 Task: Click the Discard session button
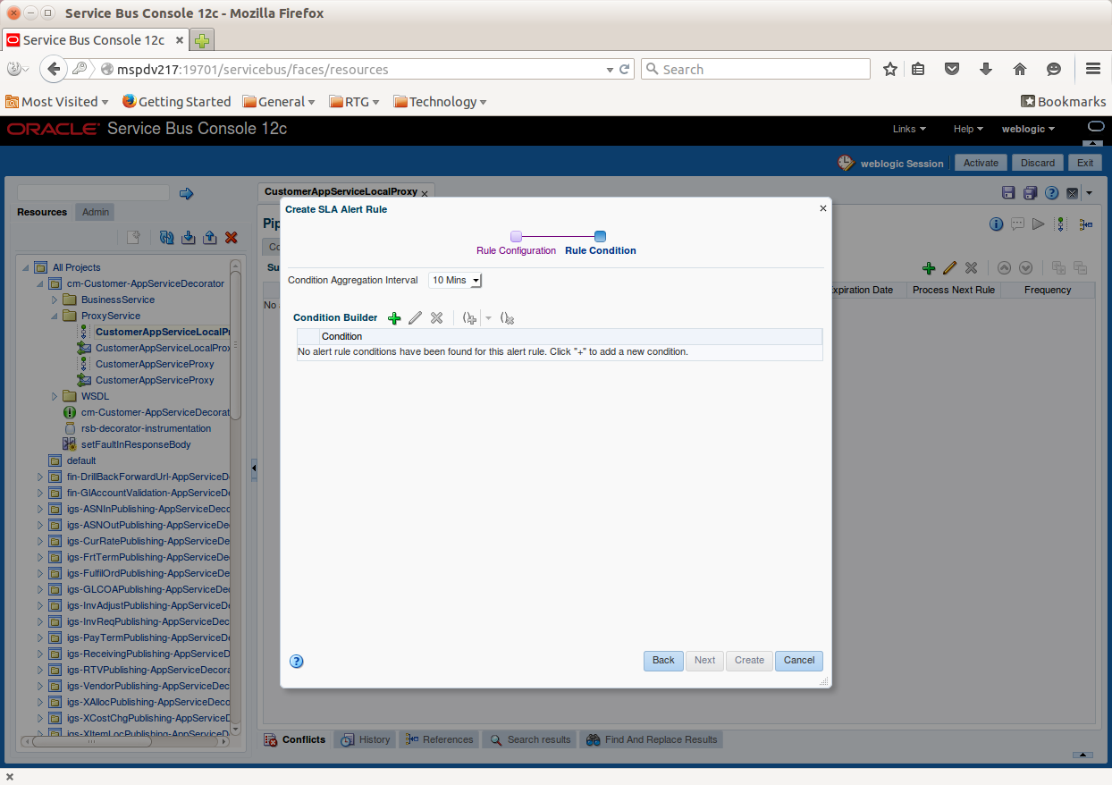coord(1038,163)
